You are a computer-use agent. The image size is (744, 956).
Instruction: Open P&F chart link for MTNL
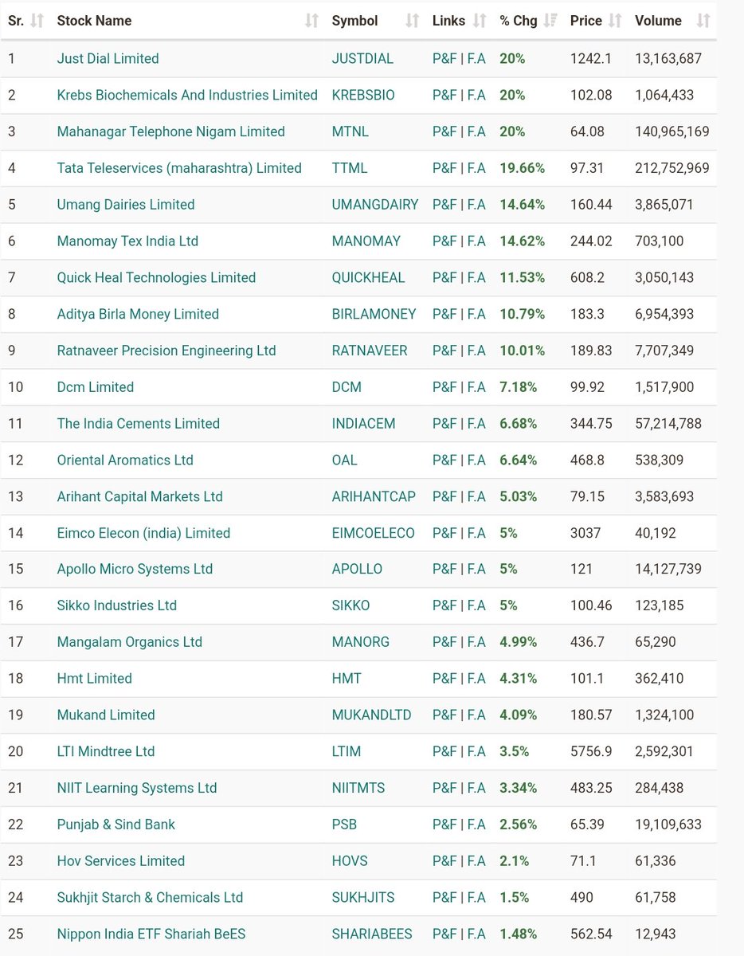pos(444,131)
